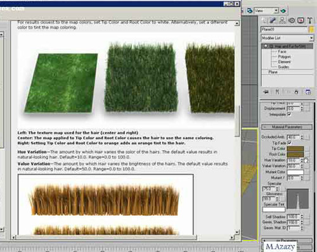This screenshot has width=317, height=252.
Task: Collapse the Hair and Fur modifier tree
Action: pyautogui.click(x=271, y=46)
